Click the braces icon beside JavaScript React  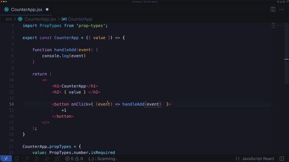click(238, 159)
